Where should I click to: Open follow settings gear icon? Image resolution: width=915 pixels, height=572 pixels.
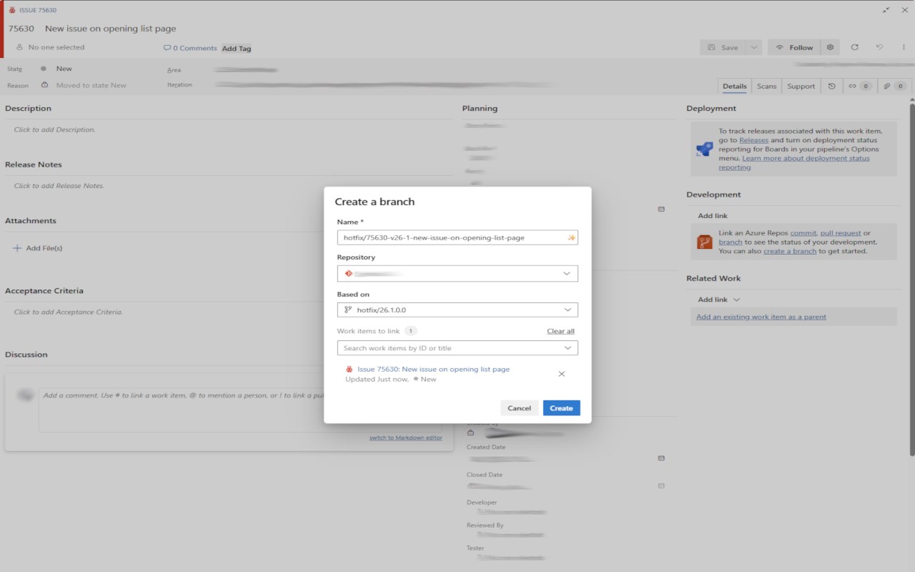(830, 47)
